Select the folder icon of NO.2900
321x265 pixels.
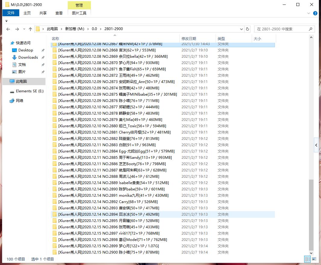tap(55, 252)
